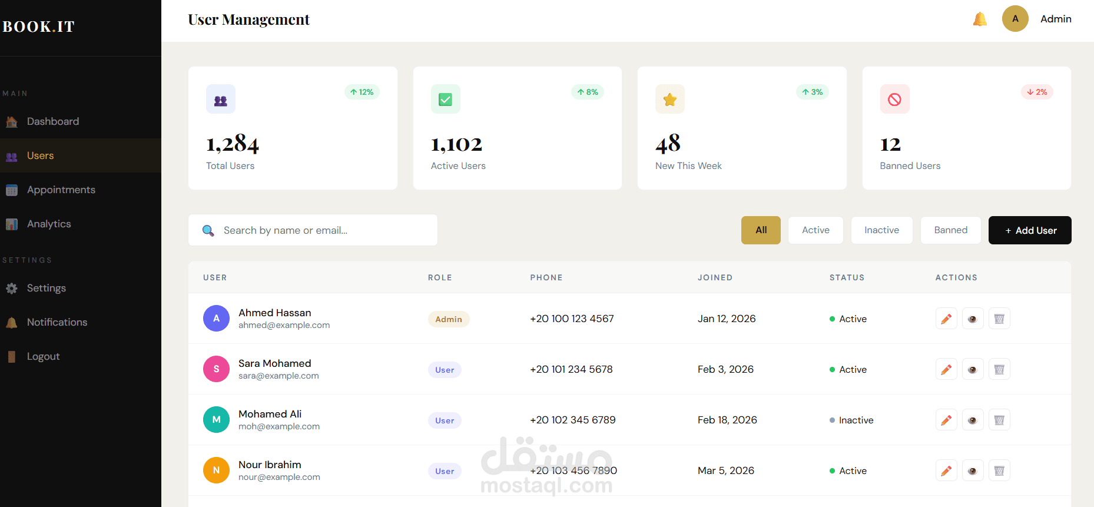Click Mohamed Ali's Inactive status
This screenshot has height=507, width=1094.
(851, 420)
